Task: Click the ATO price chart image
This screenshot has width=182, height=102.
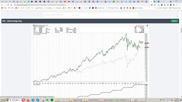Action: pos(89,58)
